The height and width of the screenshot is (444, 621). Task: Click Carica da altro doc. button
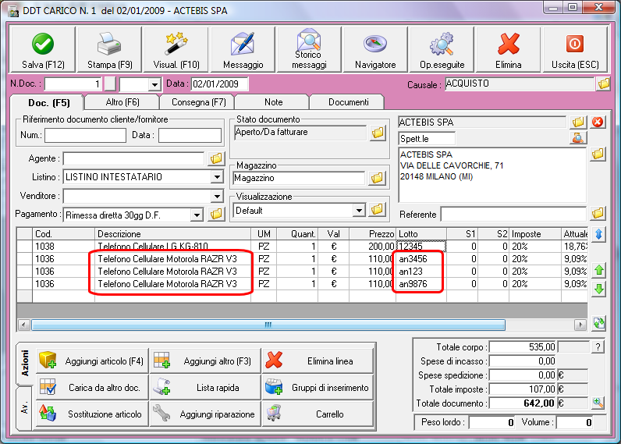92,388
